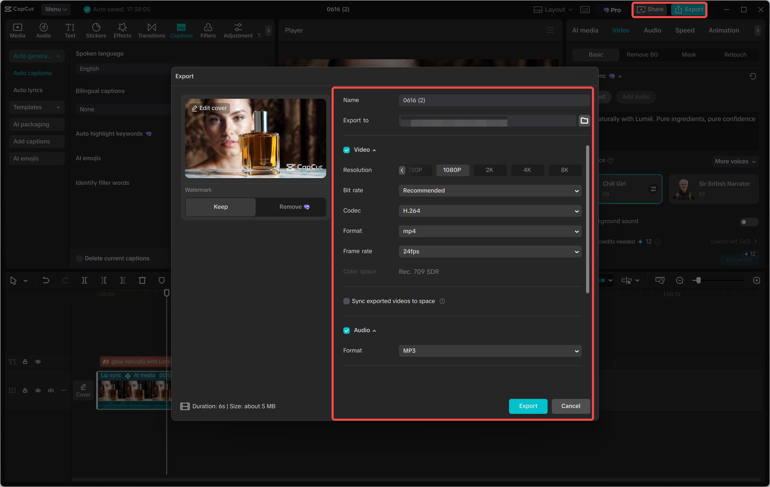The width and height of the screenshot is (770, 487).
Task: Open the Effects panel
Action: [x=122, y=30]
